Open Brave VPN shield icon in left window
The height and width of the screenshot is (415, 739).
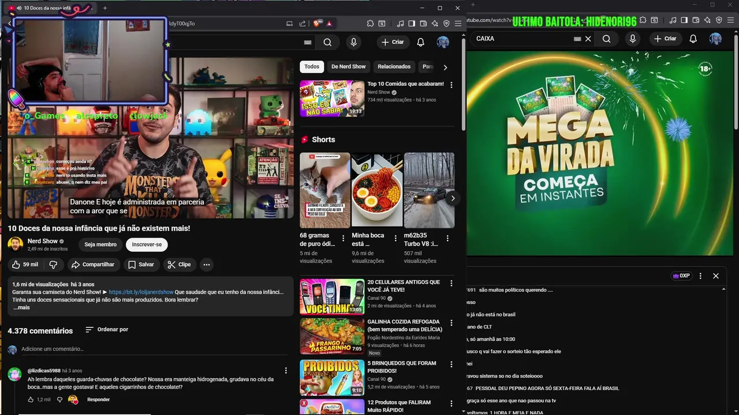point(446,24)
